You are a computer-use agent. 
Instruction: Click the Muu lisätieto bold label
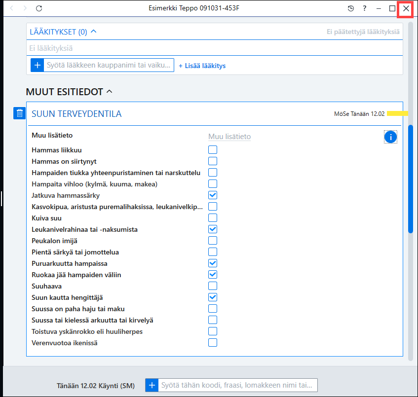point(52,135)
